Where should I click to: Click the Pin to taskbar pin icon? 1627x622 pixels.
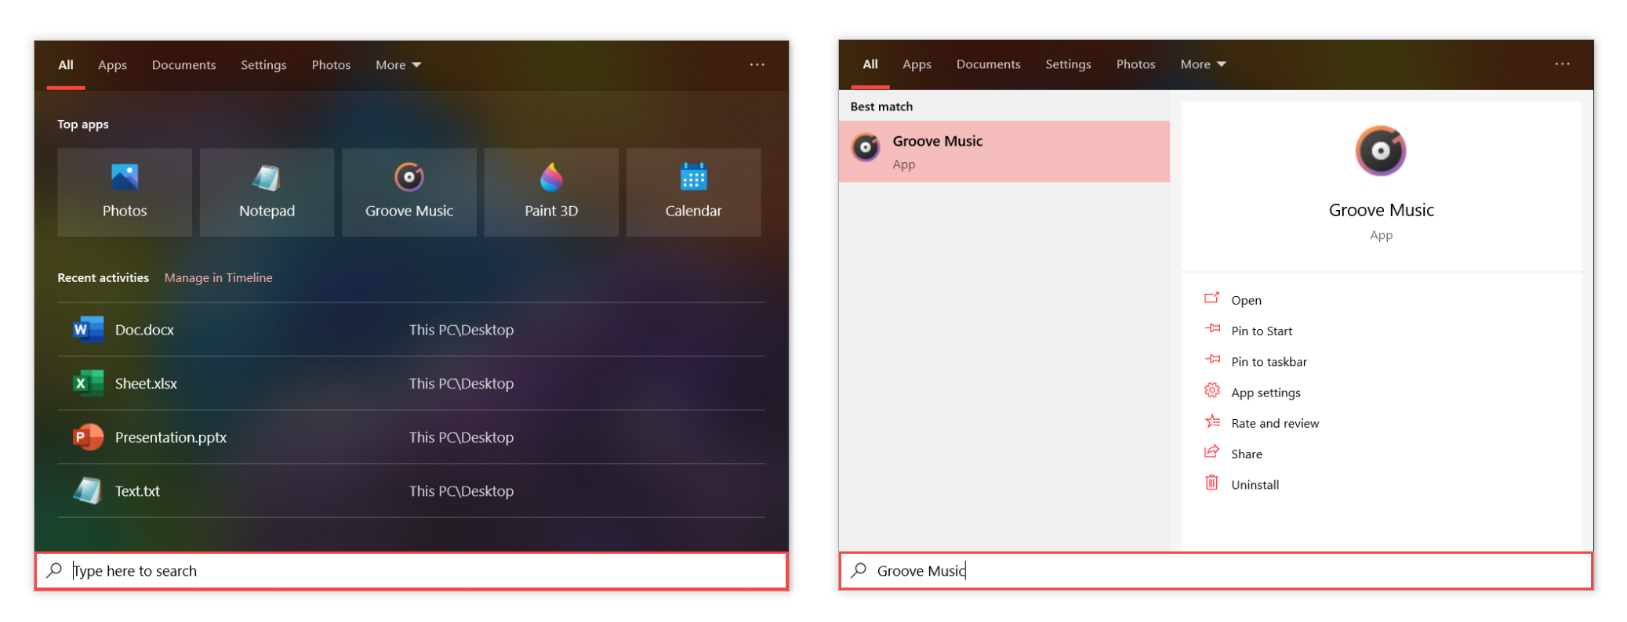tap(1212, 360)
